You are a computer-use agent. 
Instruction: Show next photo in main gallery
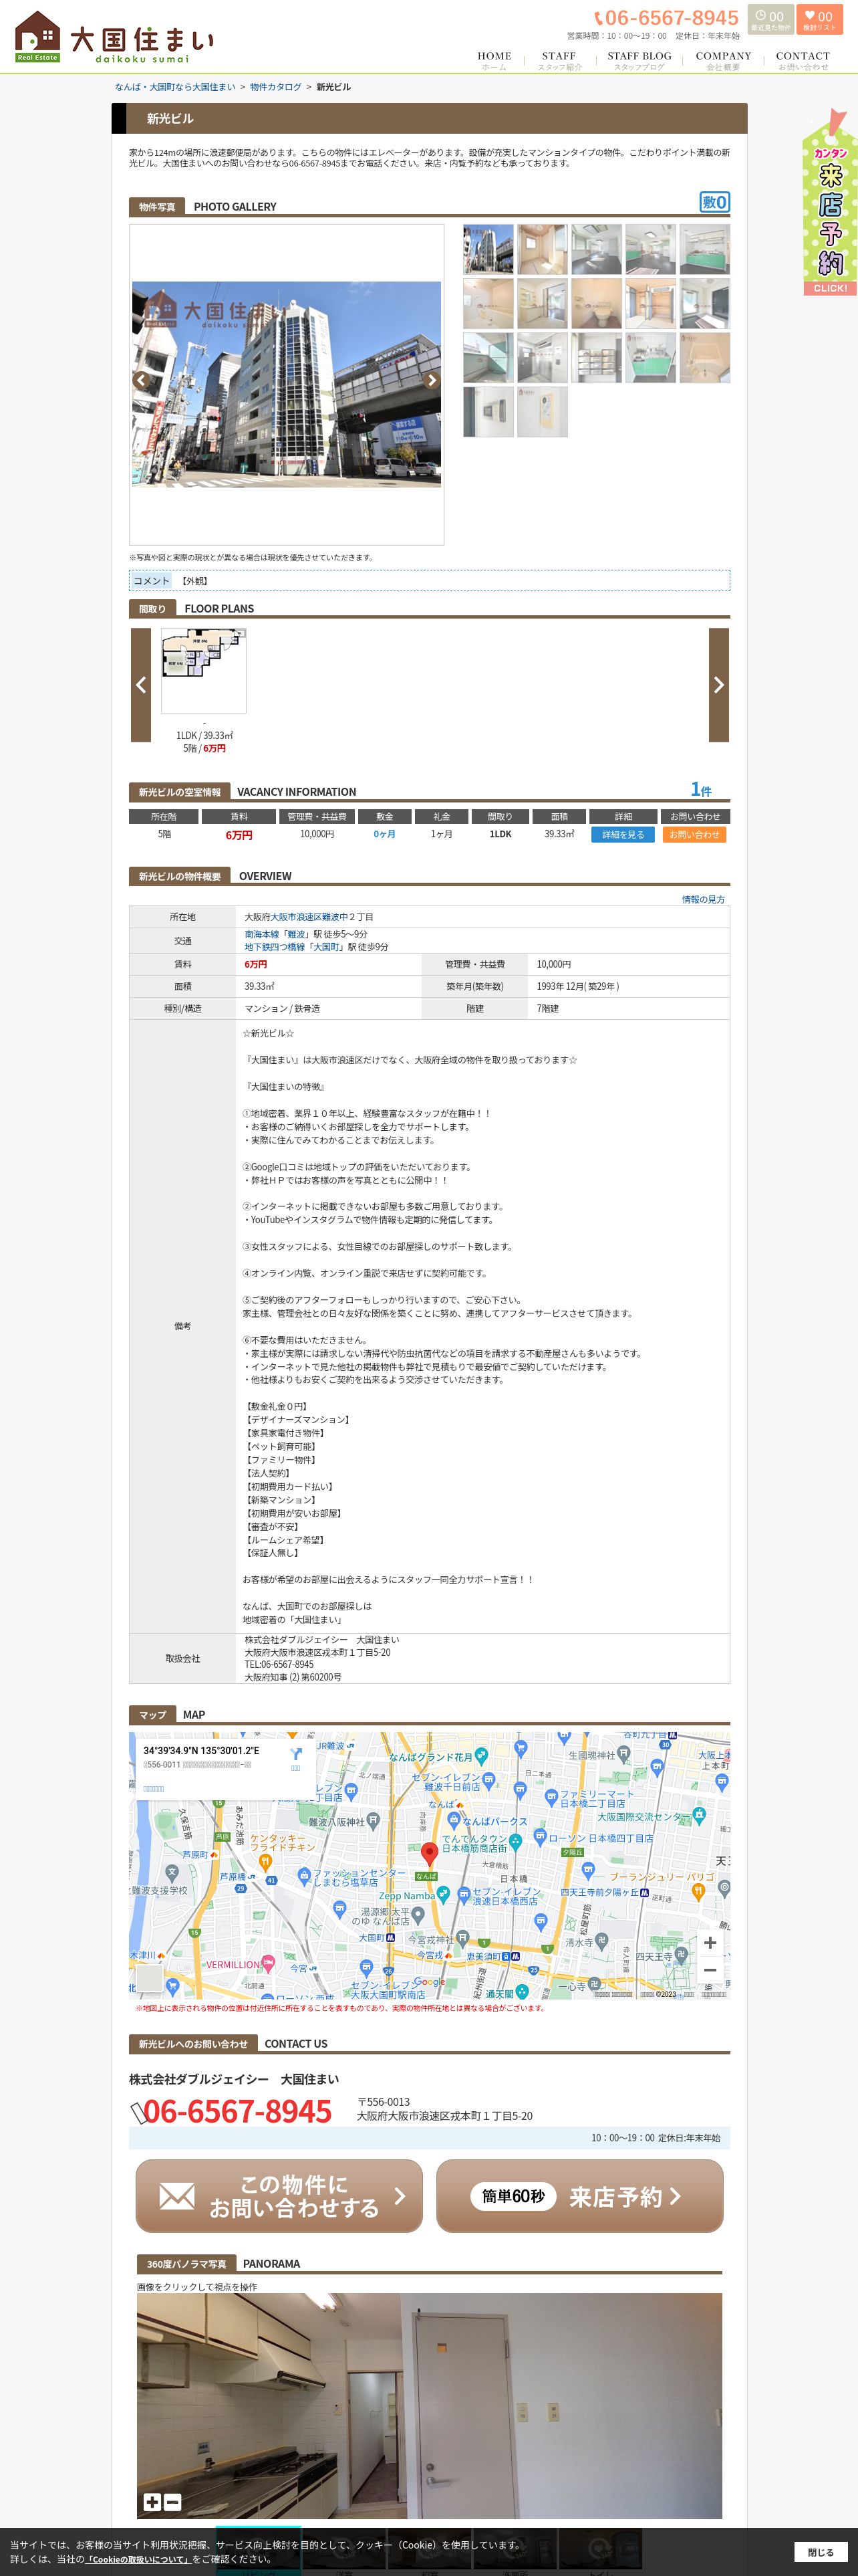tap(432, 380)
